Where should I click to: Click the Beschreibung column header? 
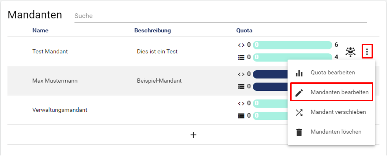click(153, 30)
